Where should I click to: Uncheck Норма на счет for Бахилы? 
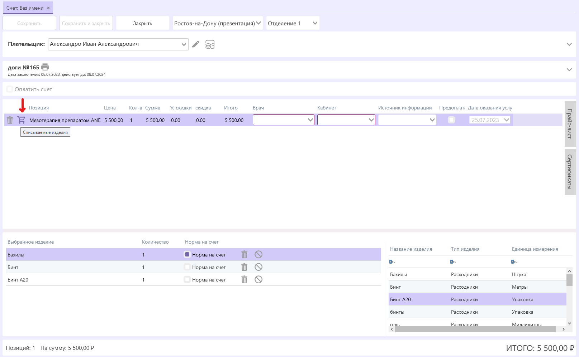click(187, 254)
